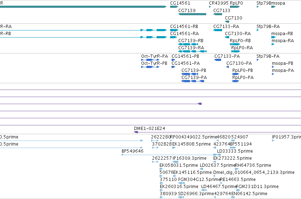Select transcript msopa-RA
301x199 pixels.
pyautogui.click(x=283, y=41)
